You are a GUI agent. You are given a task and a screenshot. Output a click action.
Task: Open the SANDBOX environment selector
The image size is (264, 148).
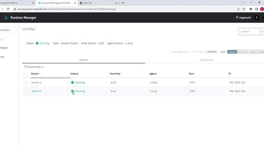pos(8,30)
